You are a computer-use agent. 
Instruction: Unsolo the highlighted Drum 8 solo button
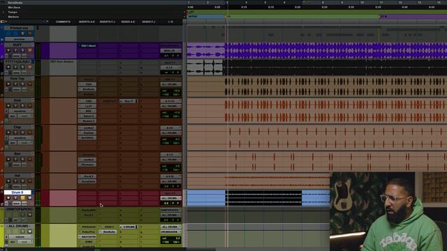tap(22, 198)
